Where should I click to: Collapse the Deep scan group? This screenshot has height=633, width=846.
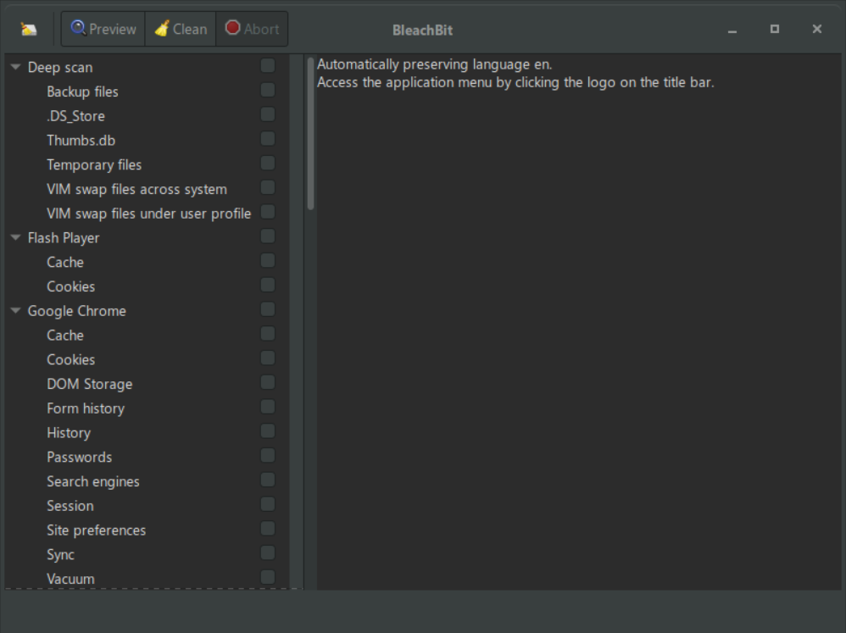tap(15, 68)
